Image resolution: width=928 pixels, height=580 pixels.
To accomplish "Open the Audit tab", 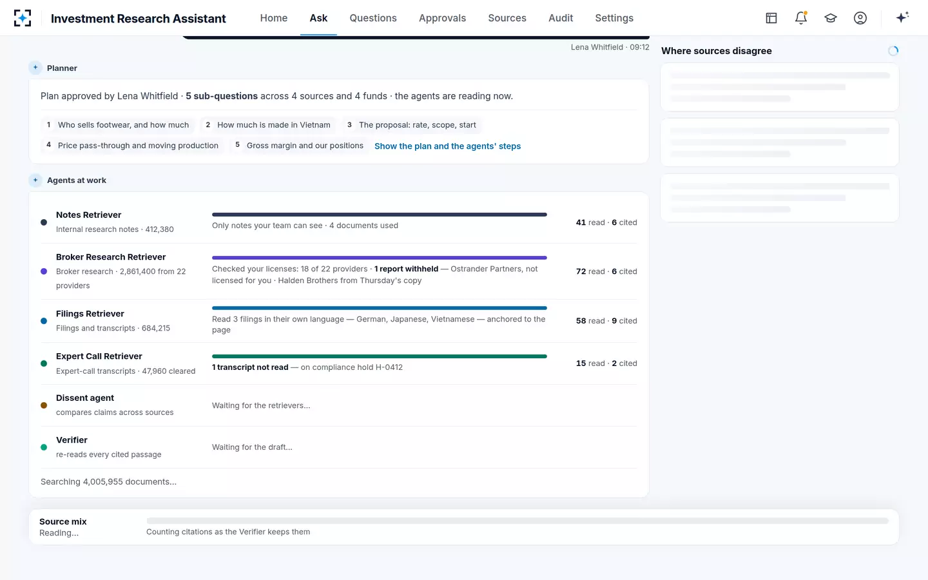I will pos(561,18).
